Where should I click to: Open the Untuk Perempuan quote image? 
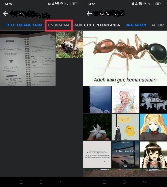point(125,155)
